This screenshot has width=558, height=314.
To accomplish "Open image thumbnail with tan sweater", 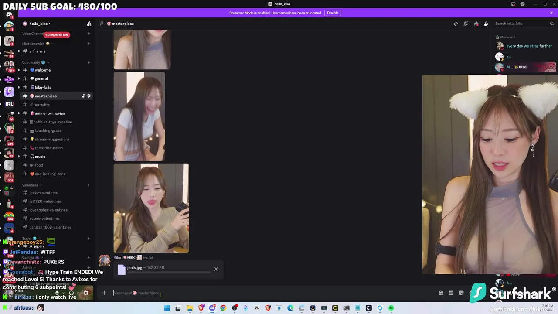I will (x=151, y=208).
